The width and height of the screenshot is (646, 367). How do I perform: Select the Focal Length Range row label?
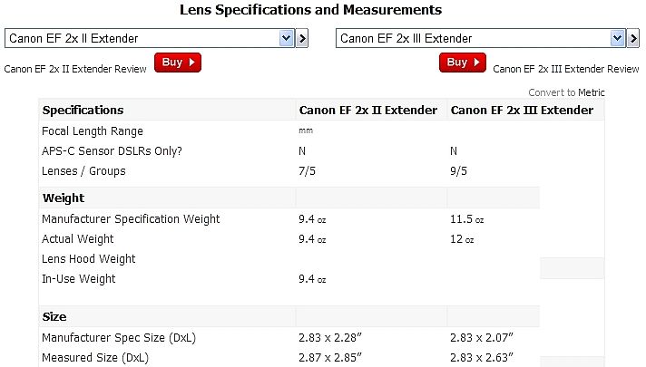tap(91, 131)
